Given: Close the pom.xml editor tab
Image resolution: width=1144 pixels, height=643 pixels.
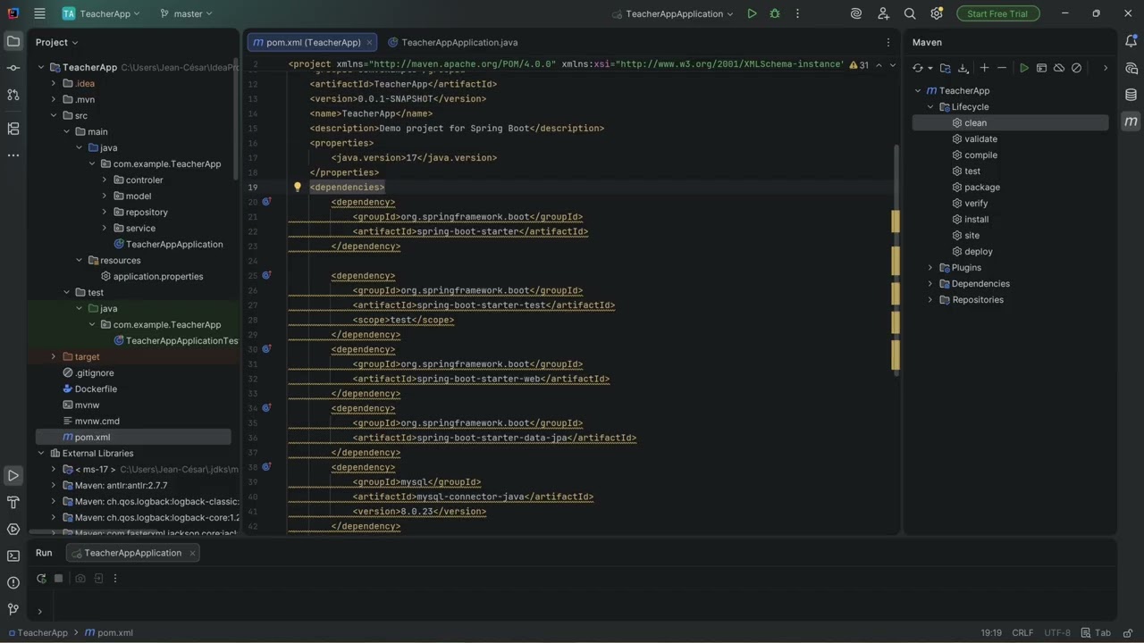Looking at the screenshot, I should [x=369, y=42].
